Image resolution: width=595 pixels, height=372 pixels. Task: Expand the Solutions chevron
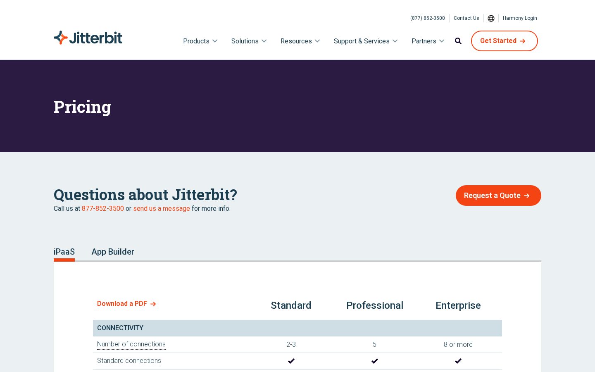pos(264,41)
